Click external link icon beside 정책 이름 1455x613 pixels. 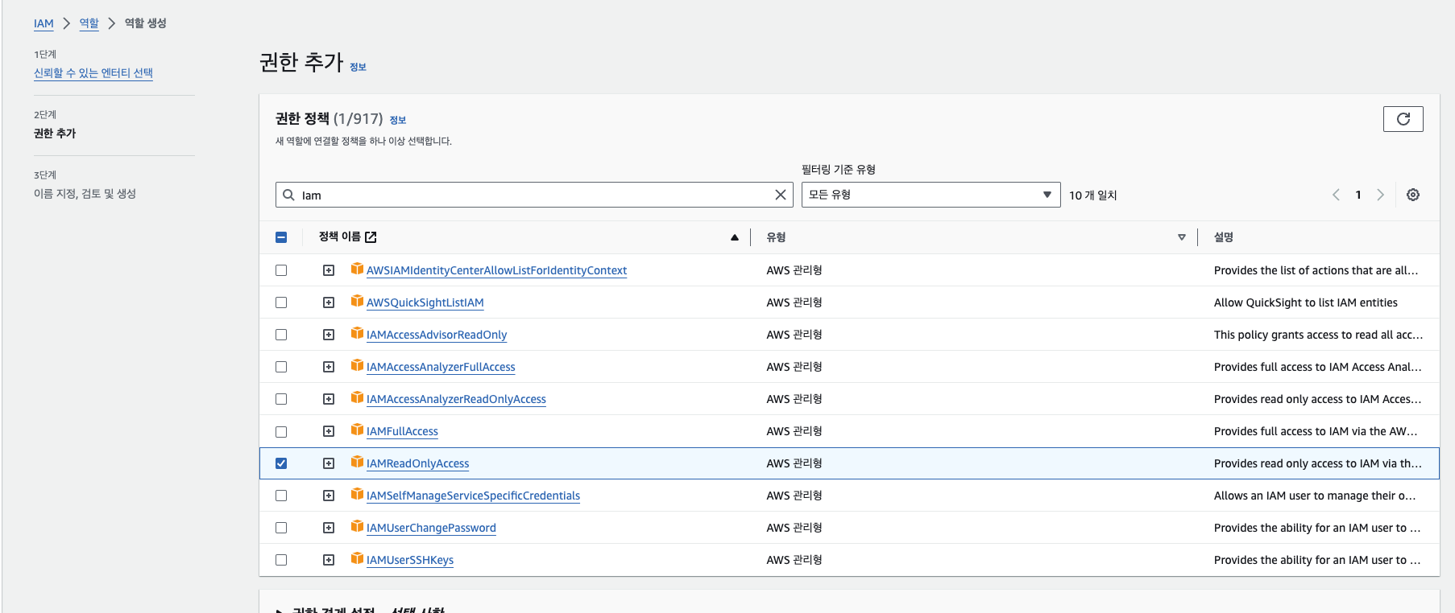point(371,237)
